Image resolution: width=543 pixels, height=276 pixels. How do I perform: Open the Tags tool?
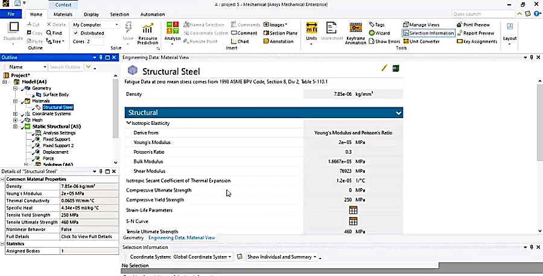(x=376, y=25)
